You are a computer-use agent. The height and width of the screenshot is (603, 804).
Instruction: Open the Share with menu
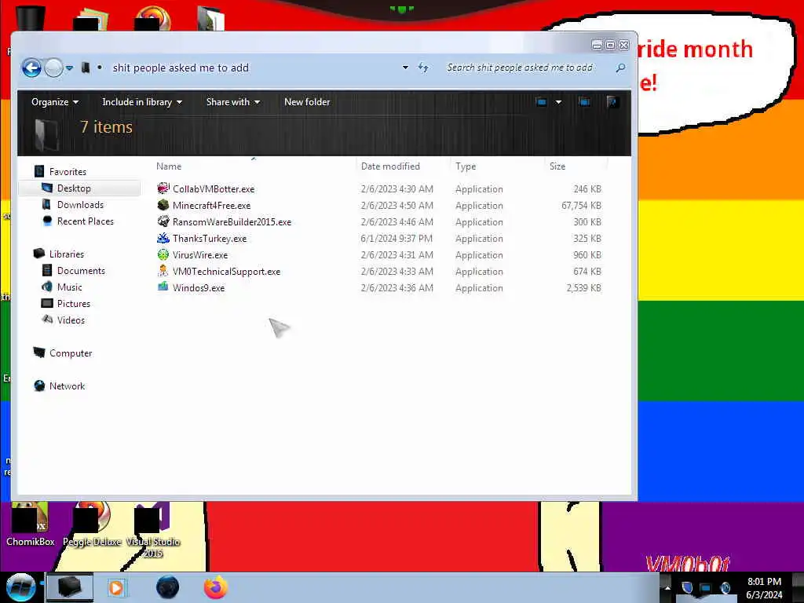click(x=232, y=102)
